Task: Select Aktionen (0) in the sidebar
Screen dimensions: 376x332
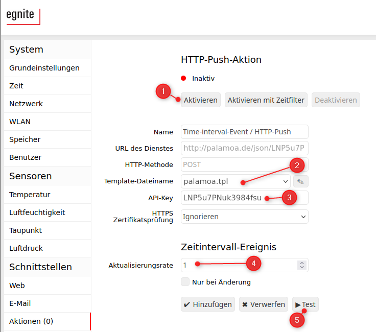Action: 31,321
